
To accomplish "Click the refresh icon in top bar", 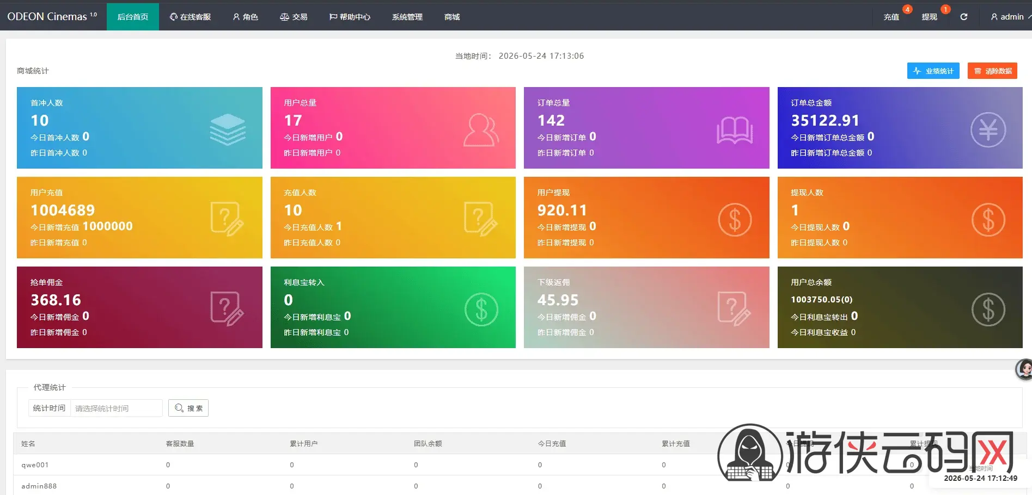I will coord(963,17).
